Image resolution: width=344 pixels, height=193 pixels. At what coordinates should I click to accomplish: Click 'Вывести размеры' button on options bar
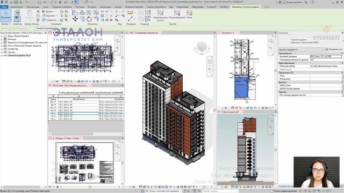tap(45, 28)
